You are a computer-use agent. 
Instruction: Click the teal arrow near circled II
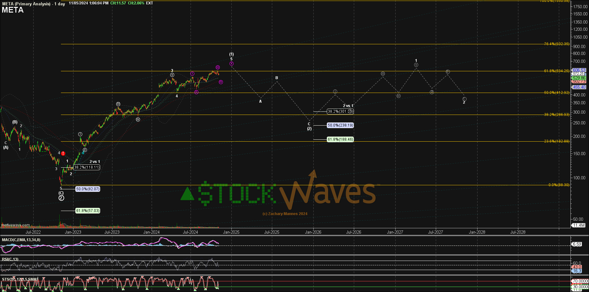pos(84,151)
